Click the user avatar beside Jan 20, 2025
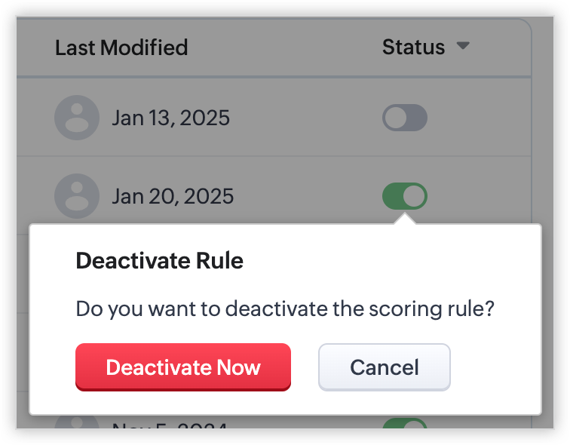This screenshot has height=445, width=570. point(76,196)
